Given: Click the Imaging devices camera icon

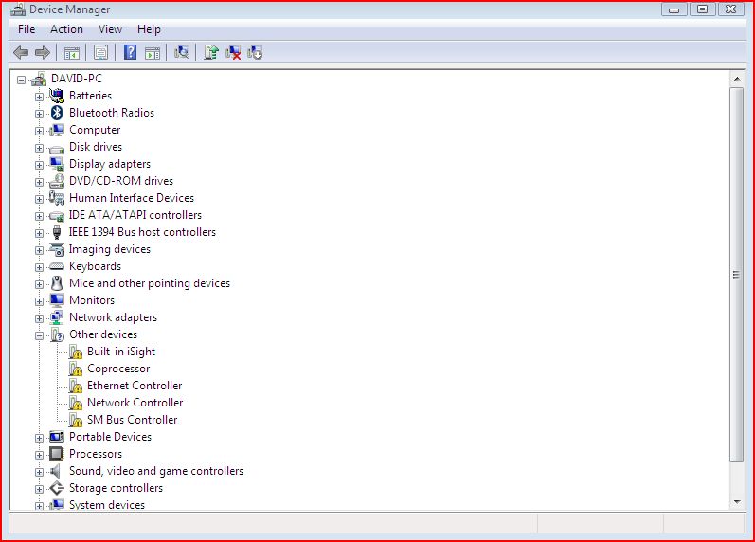Looking at the screenshot, I should click(x=57, y=249).
